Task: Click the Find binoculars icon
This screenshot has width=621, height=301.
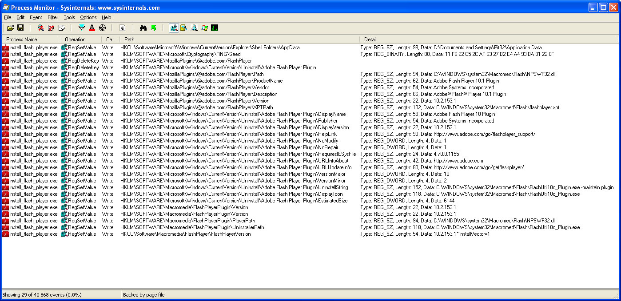Action: [143, 28]
